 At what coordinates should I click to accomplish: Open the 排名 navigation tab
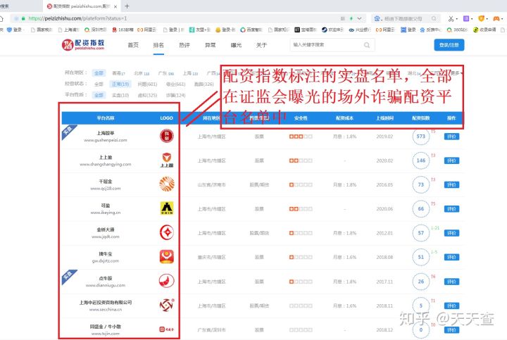(158, 45)
